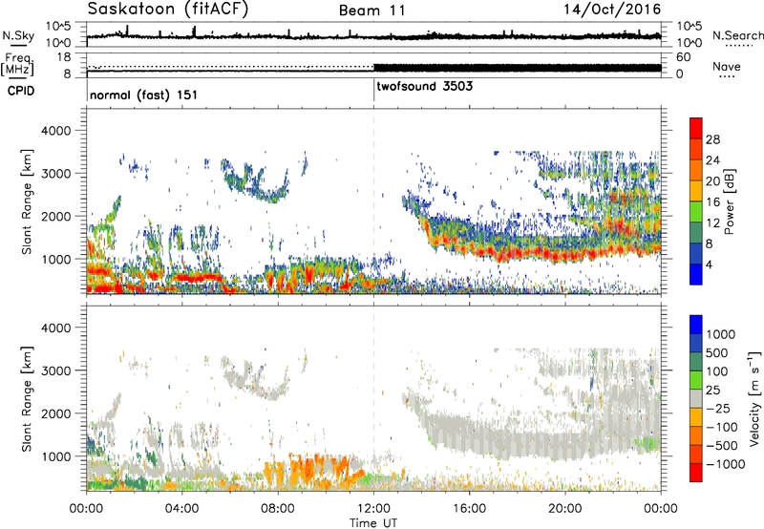
Task: Click the -100 label on Velocity colorbar
Action: 722,427
